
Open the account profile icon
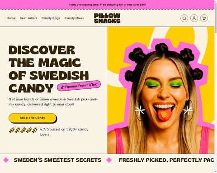[194, 18]
